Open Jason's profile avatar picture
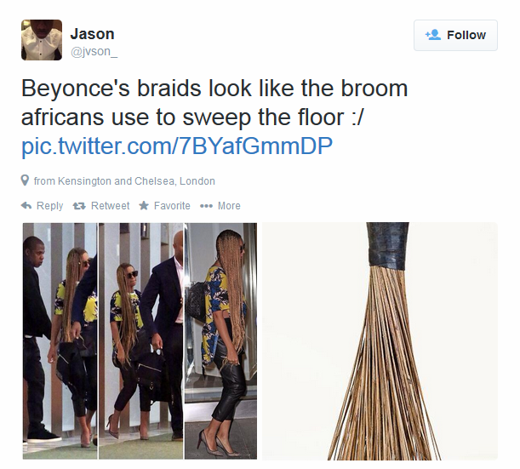The height and width of the screenshot is (469, 520). pyautogui.click(x=42, y=40)
